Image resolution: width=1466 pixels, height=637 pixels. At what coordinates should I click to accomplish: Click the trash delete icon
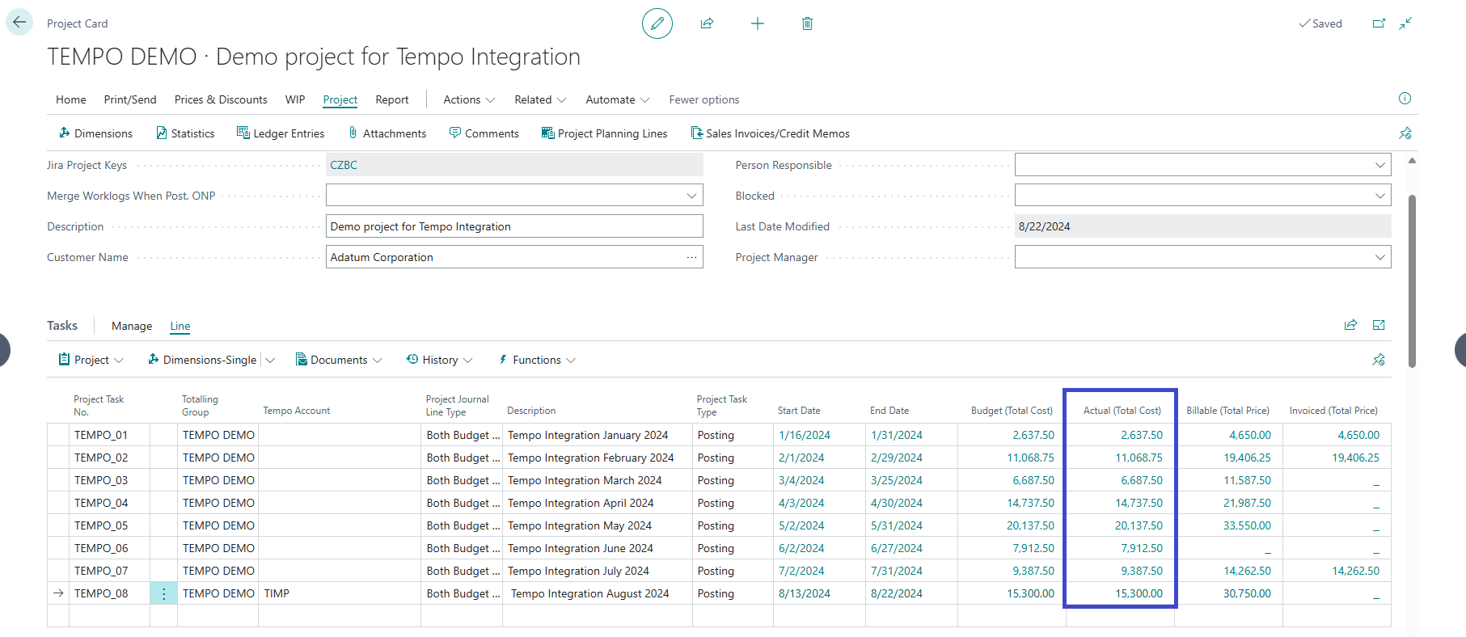[x=807, y=23]
